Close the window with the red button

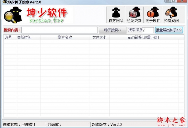click(182, 1)
